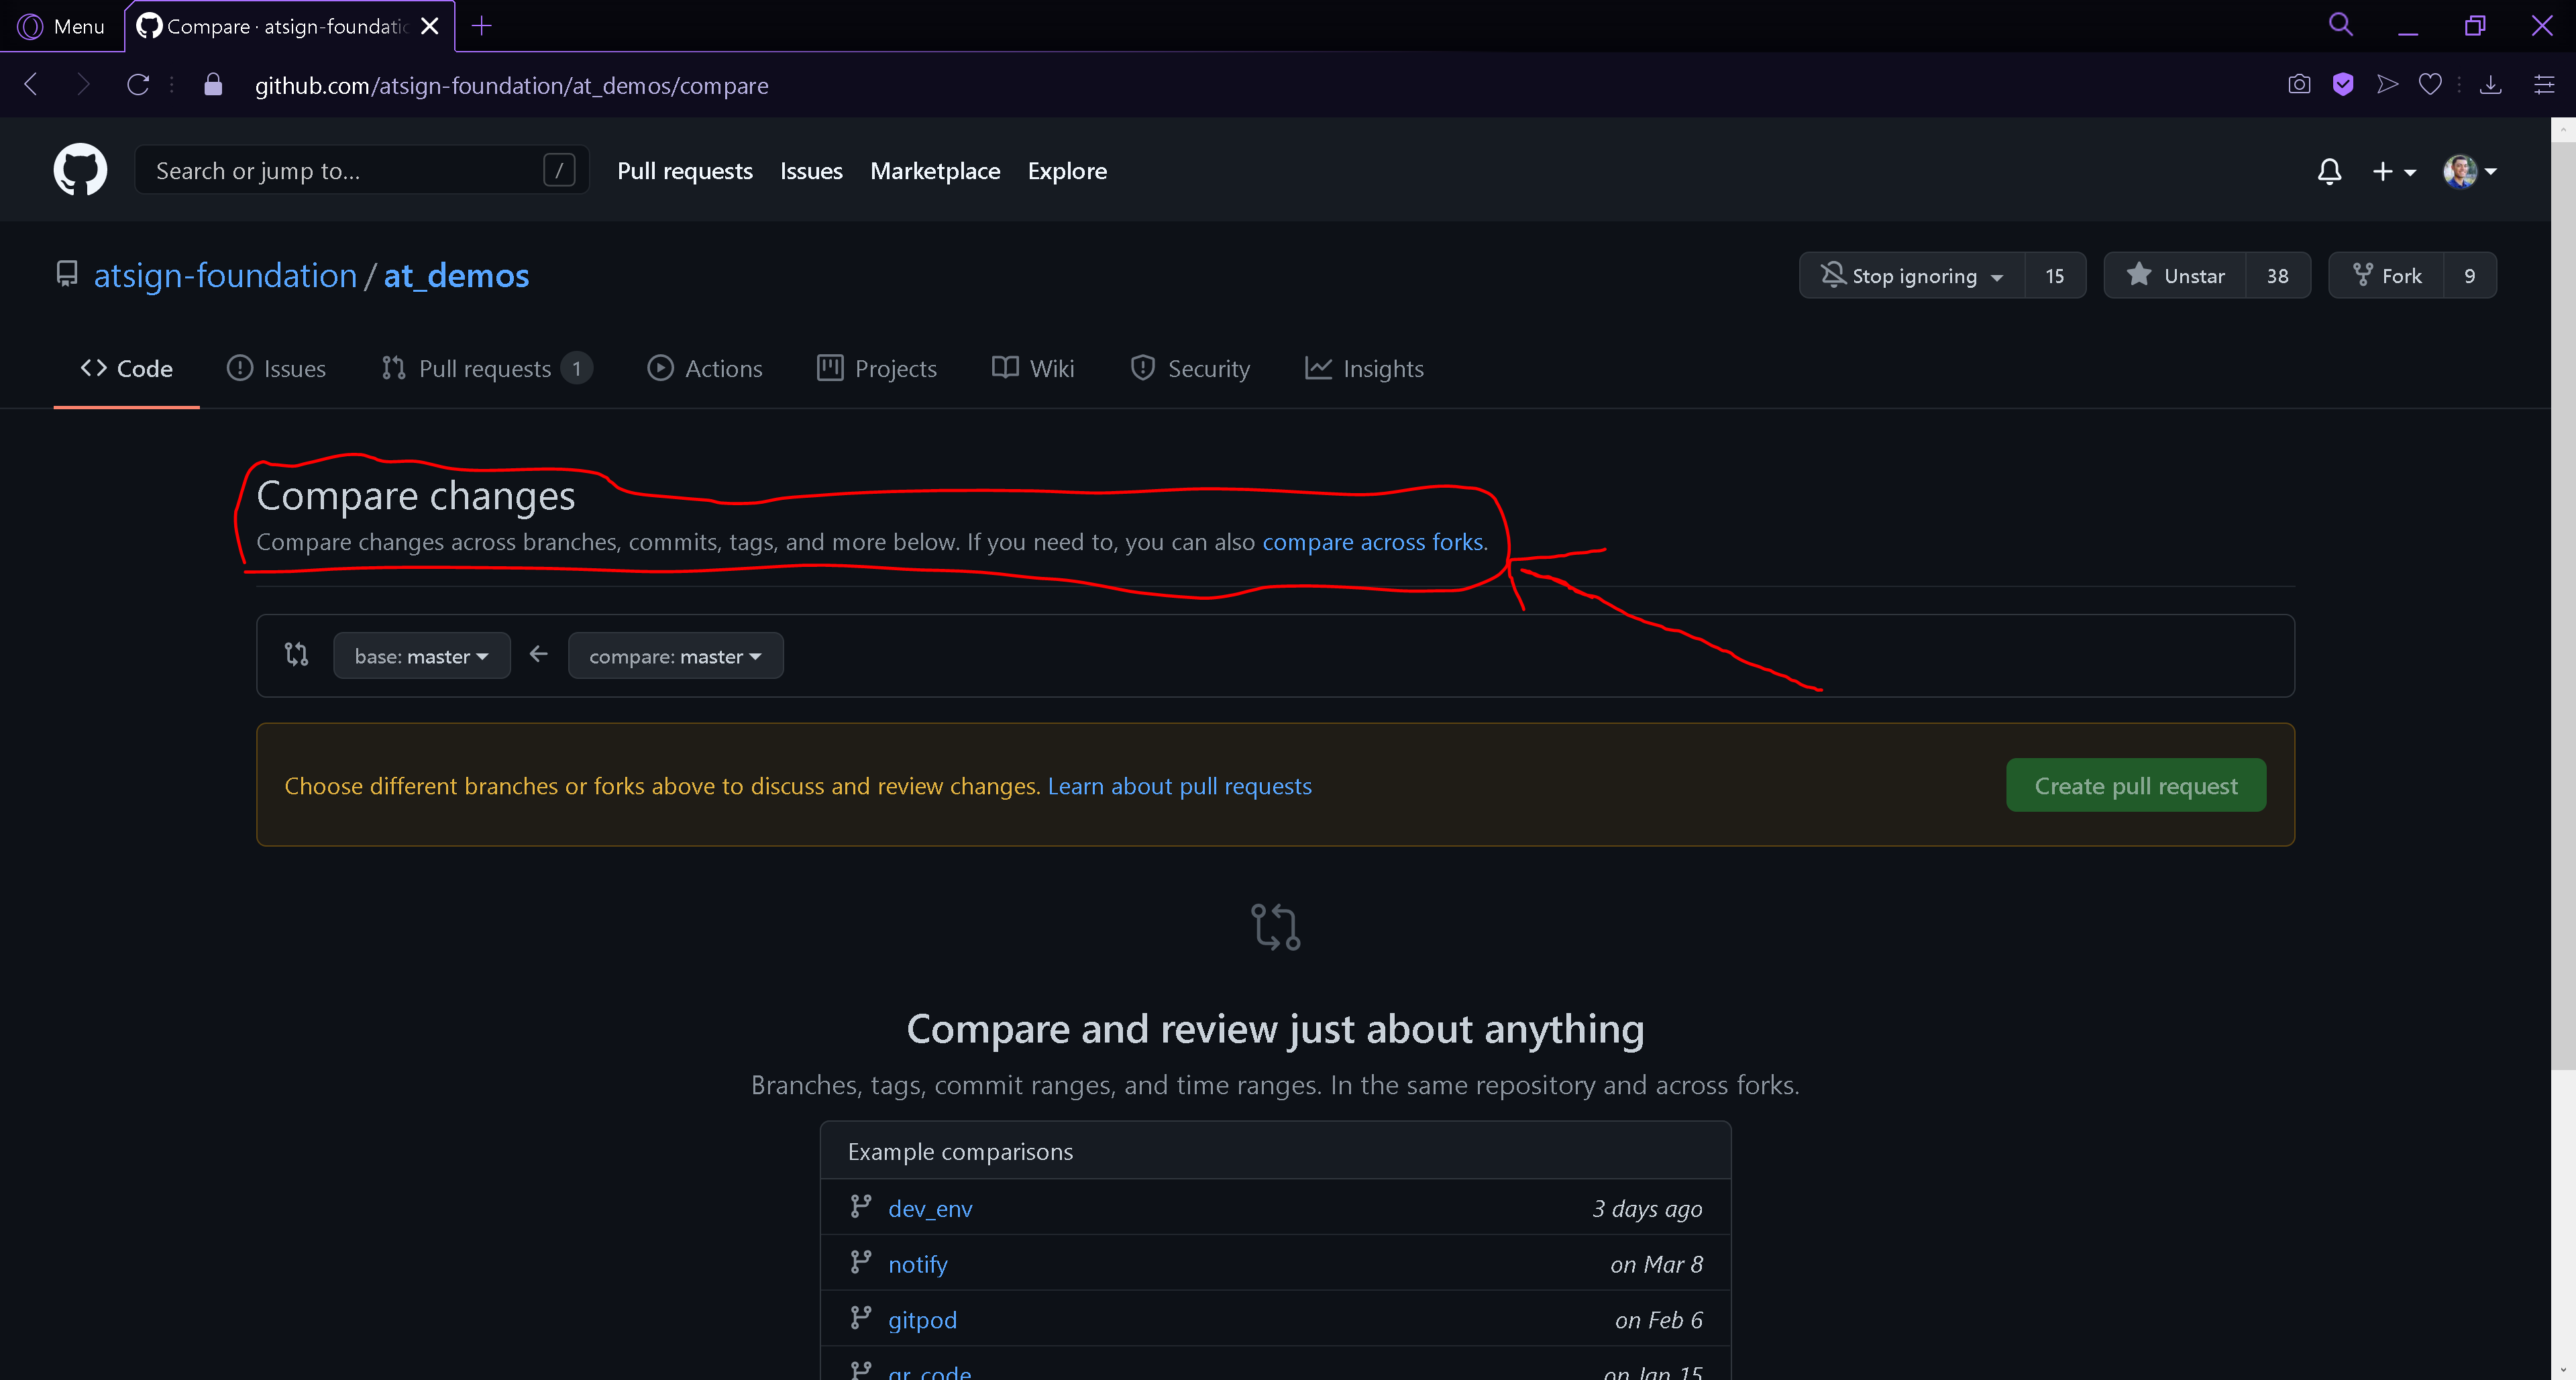Click the Create pull request button
2576x1380 pixels.
point(2136,786)
